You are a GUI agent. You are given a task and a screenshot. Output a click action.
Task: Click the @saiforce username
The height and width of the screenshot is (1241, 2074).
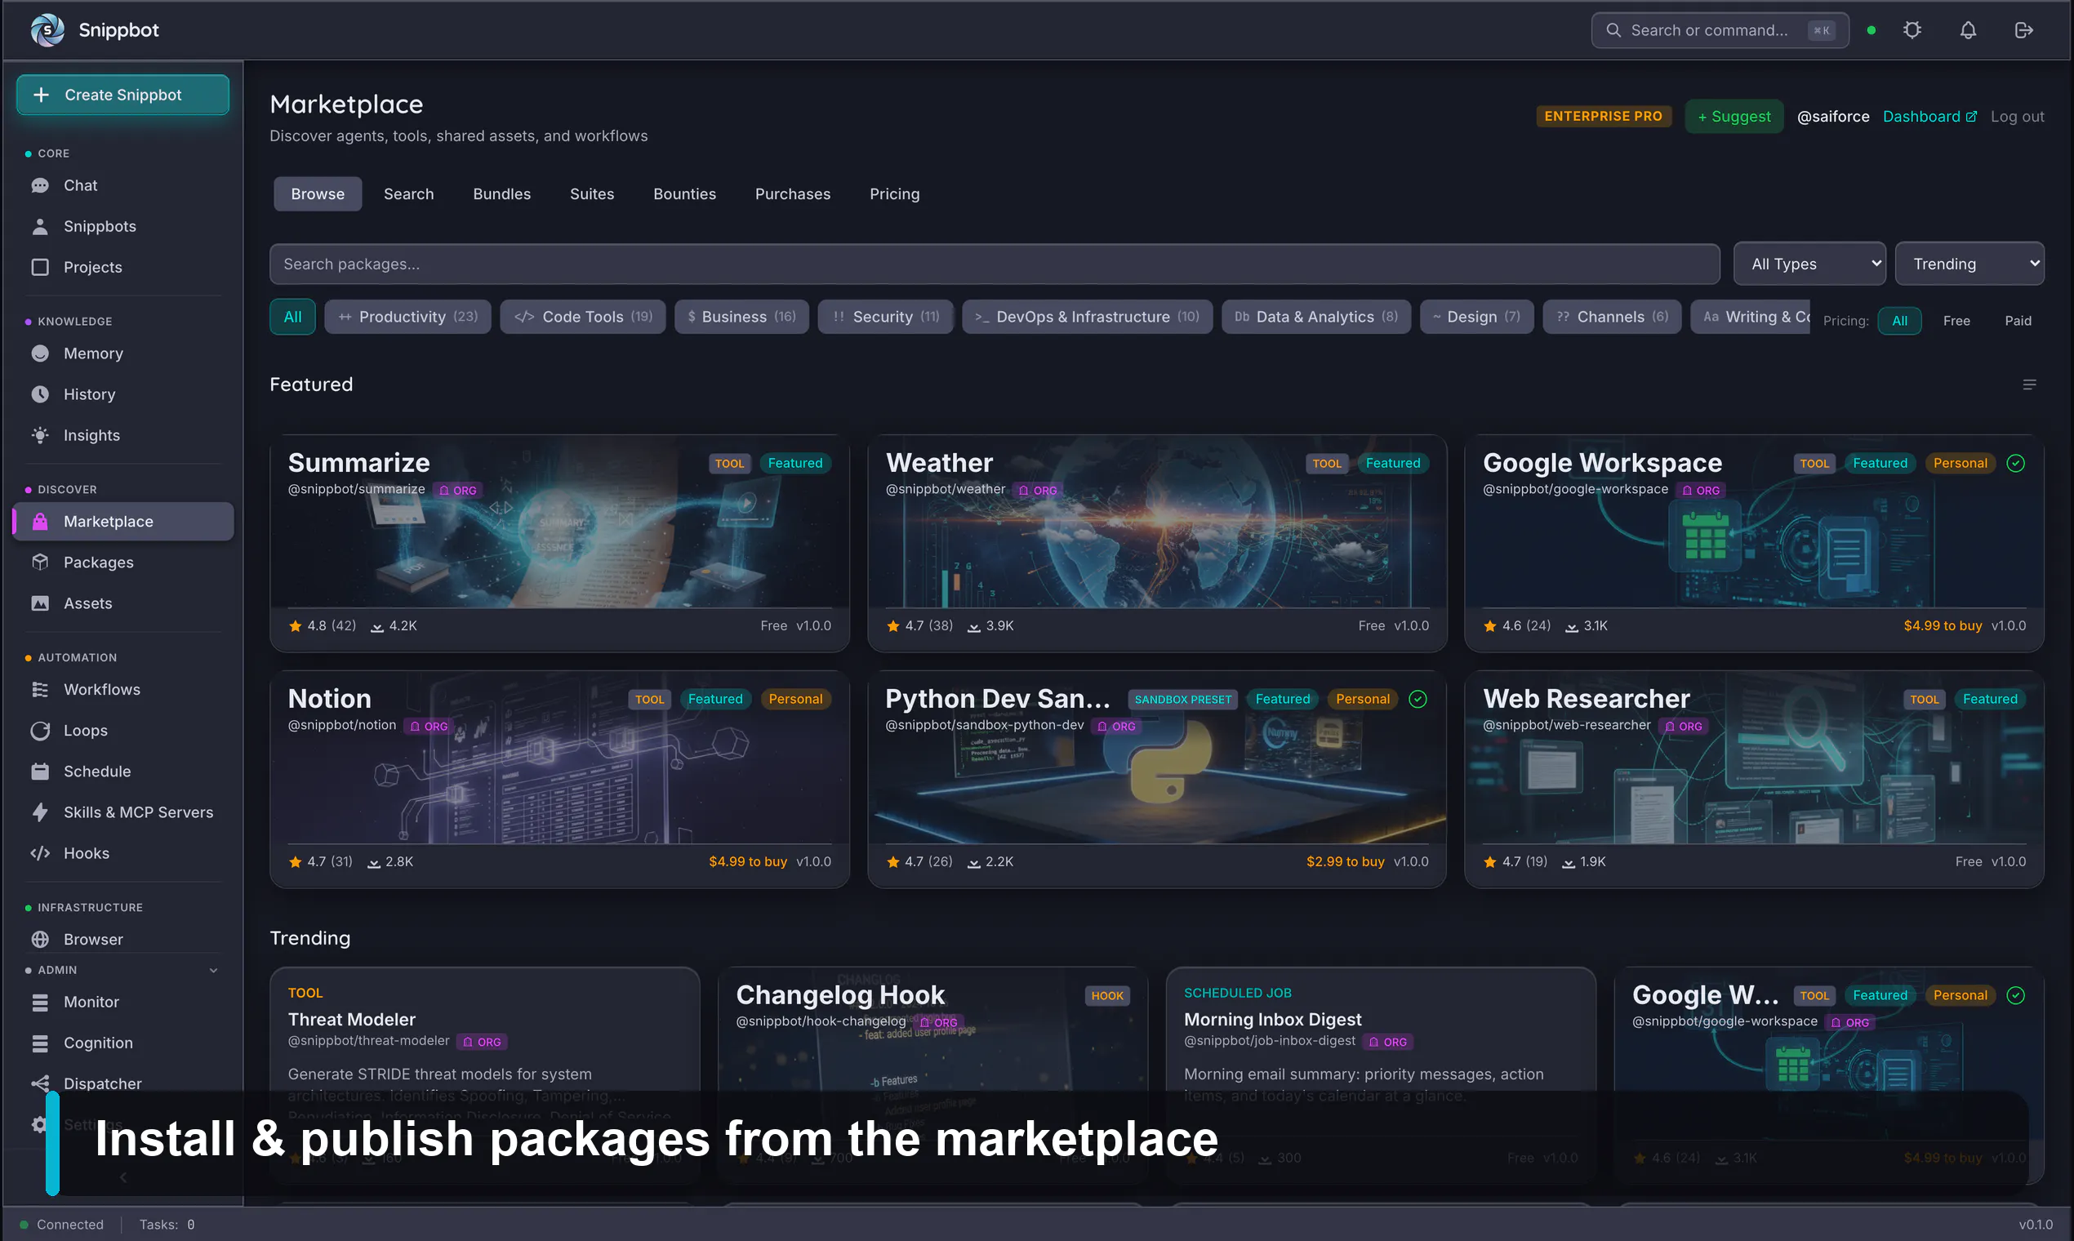coord(1833,117)
